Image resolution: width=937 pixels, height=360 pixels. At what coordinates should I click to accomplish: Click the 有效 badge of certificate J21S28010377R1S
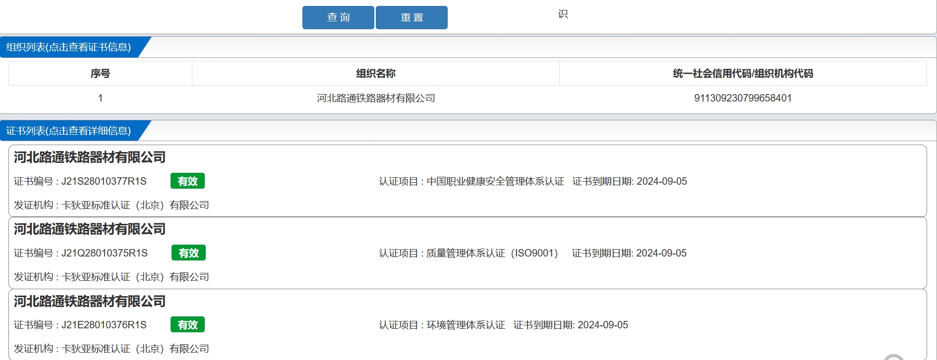[187, 181]
